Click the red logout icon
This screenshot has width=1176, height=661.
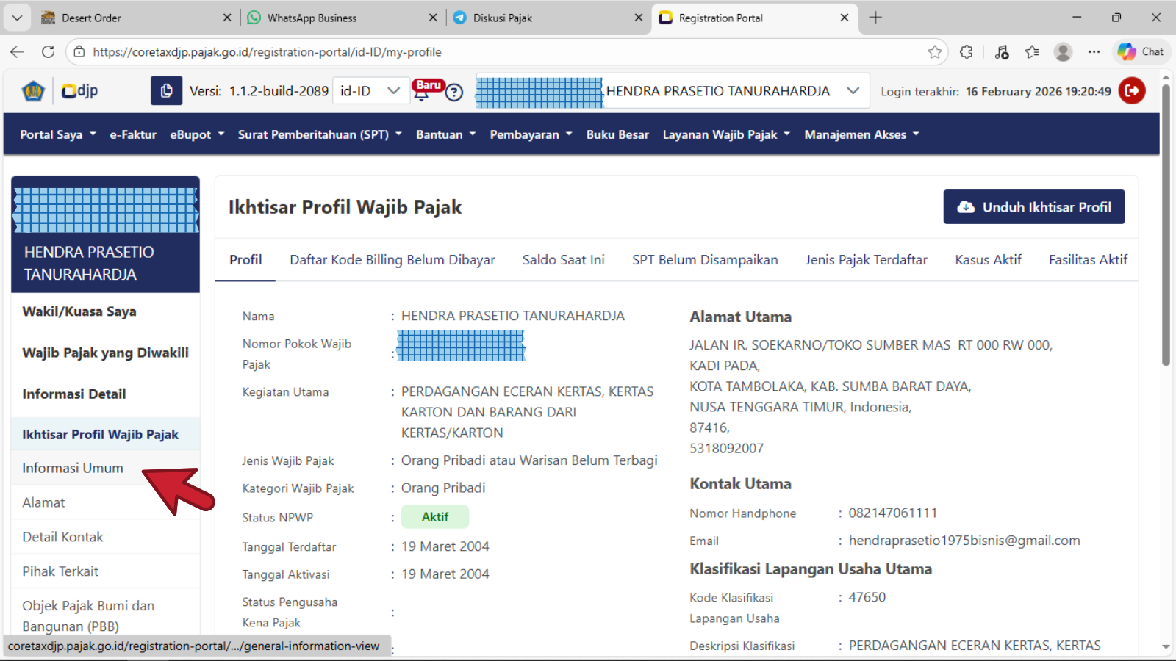(x=1132, y=91)
